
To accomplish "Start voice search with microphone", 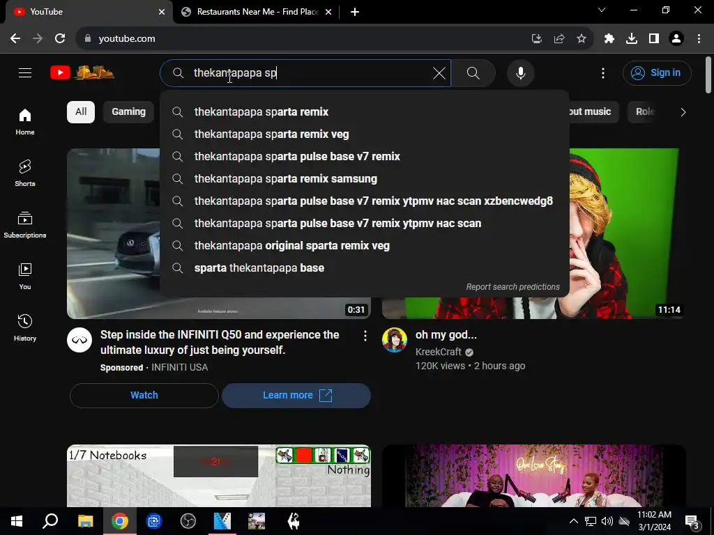I will coord(520,72).
